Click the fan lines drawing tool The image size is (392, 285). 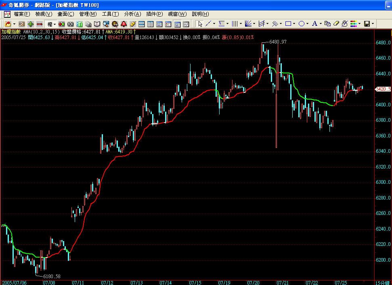[x=248, y=24]
